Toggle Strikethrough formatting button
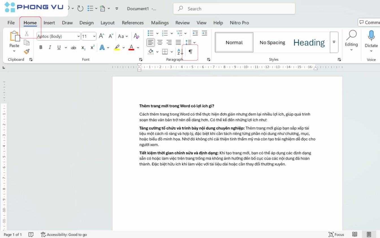 coord(74,48)
